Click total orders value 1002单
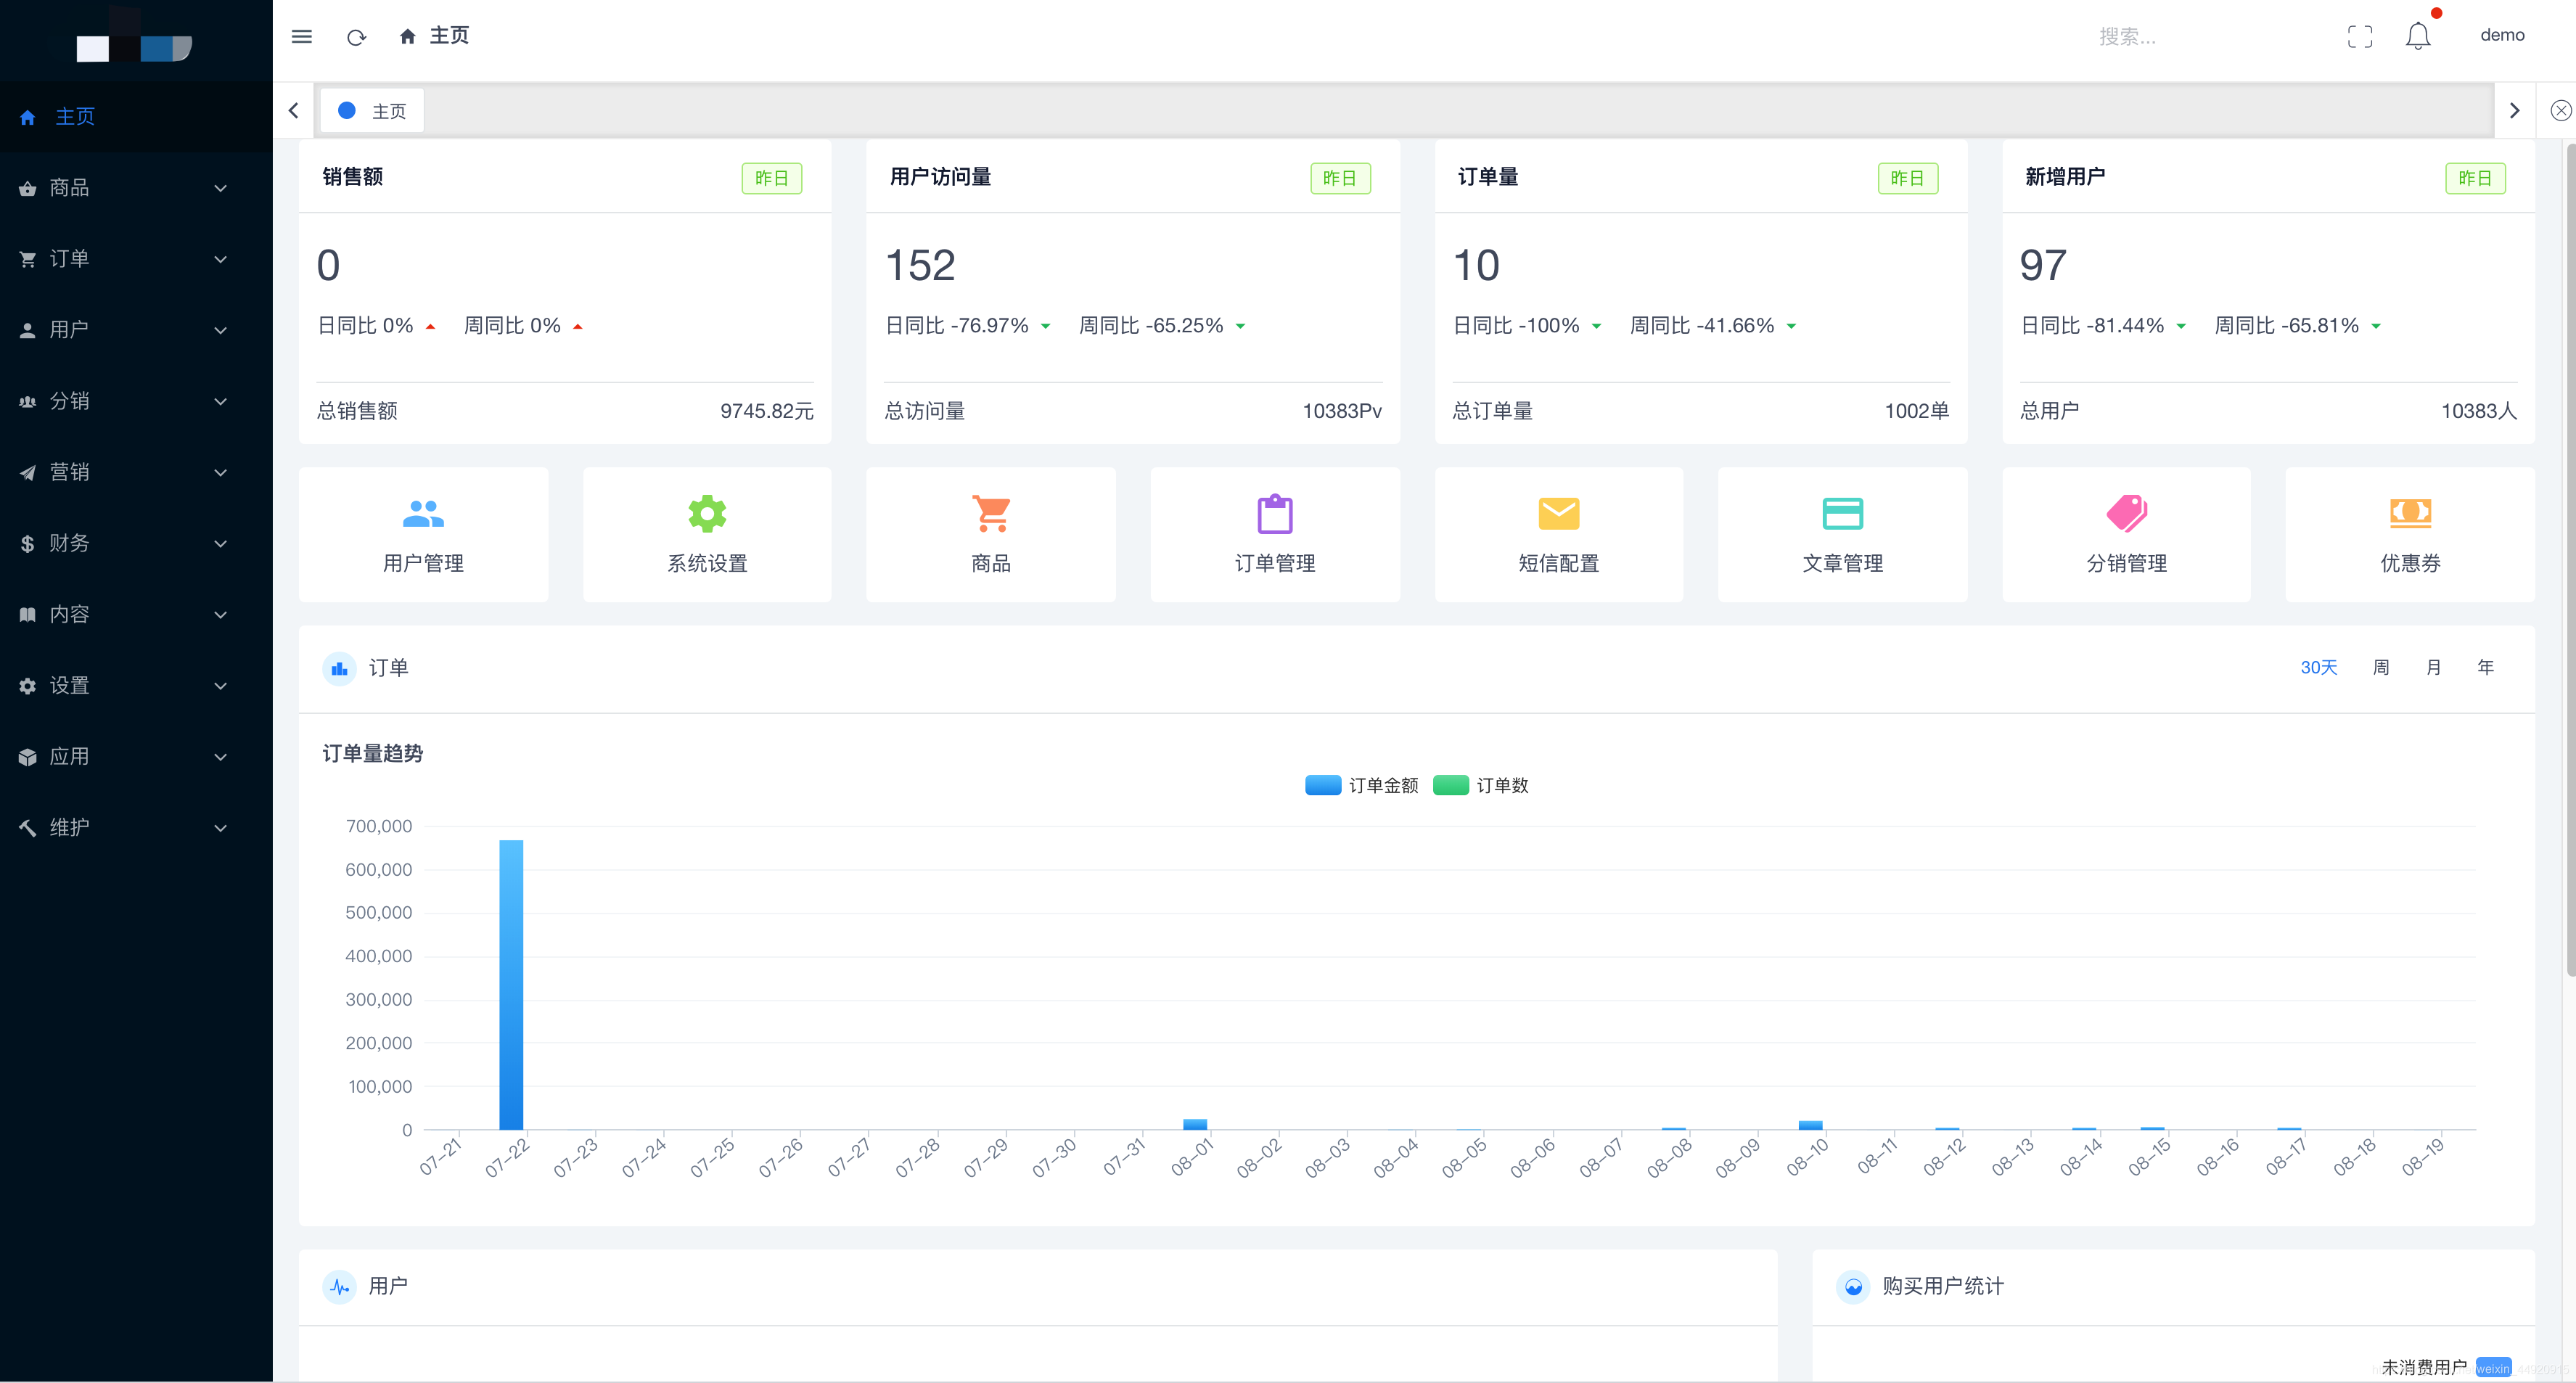2576x1383 pixels. coord(1916,411)
